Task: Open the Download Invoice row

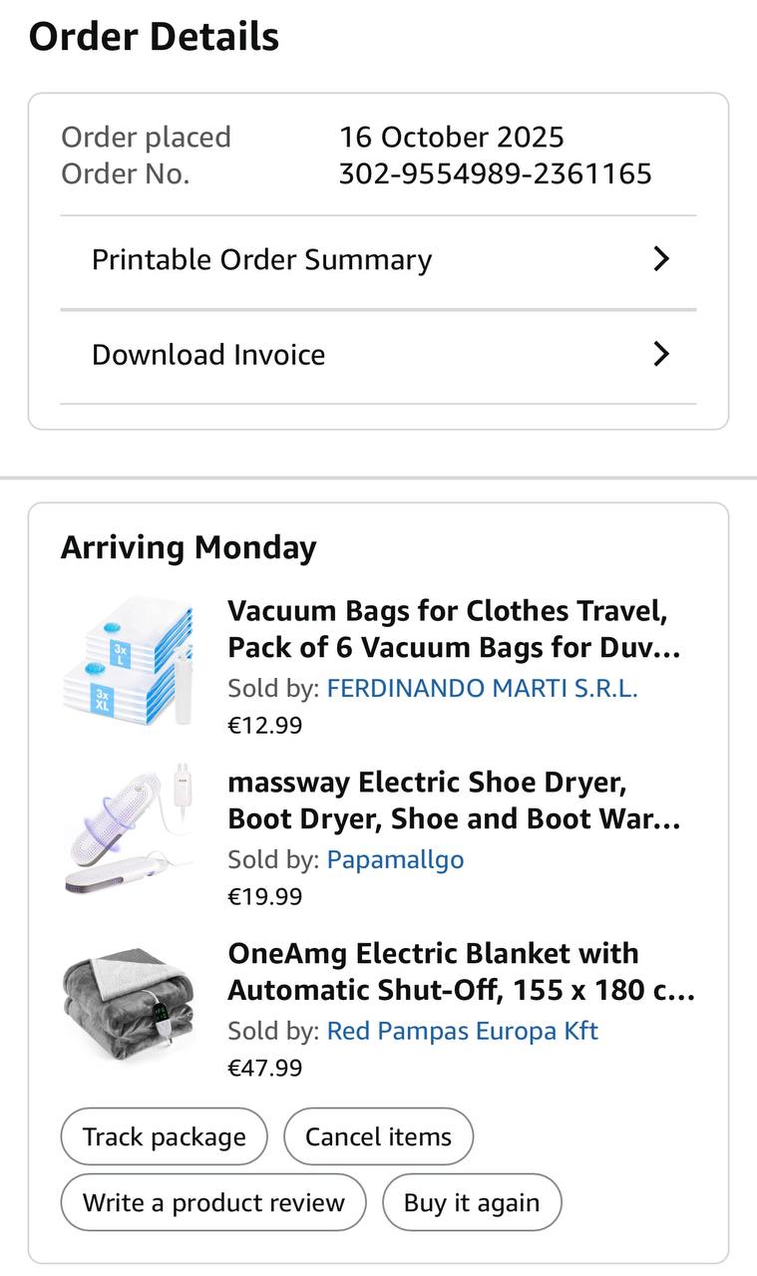Action: [208, 355]
